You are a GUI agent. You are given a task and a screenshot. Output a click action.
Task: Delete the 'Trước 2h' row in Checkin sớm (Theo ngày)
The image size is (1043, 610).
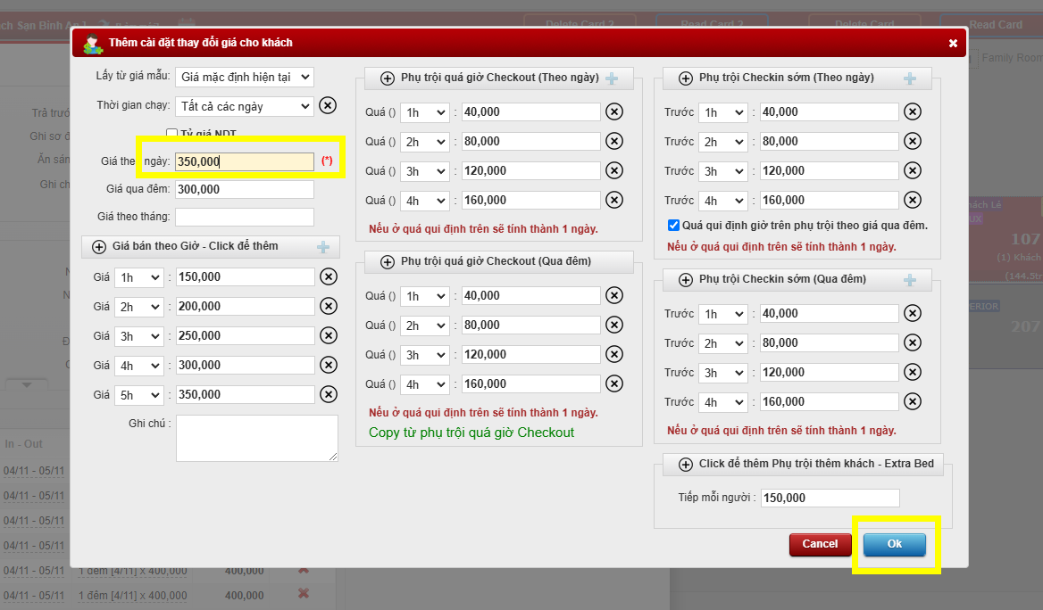[x=912, y=142]
